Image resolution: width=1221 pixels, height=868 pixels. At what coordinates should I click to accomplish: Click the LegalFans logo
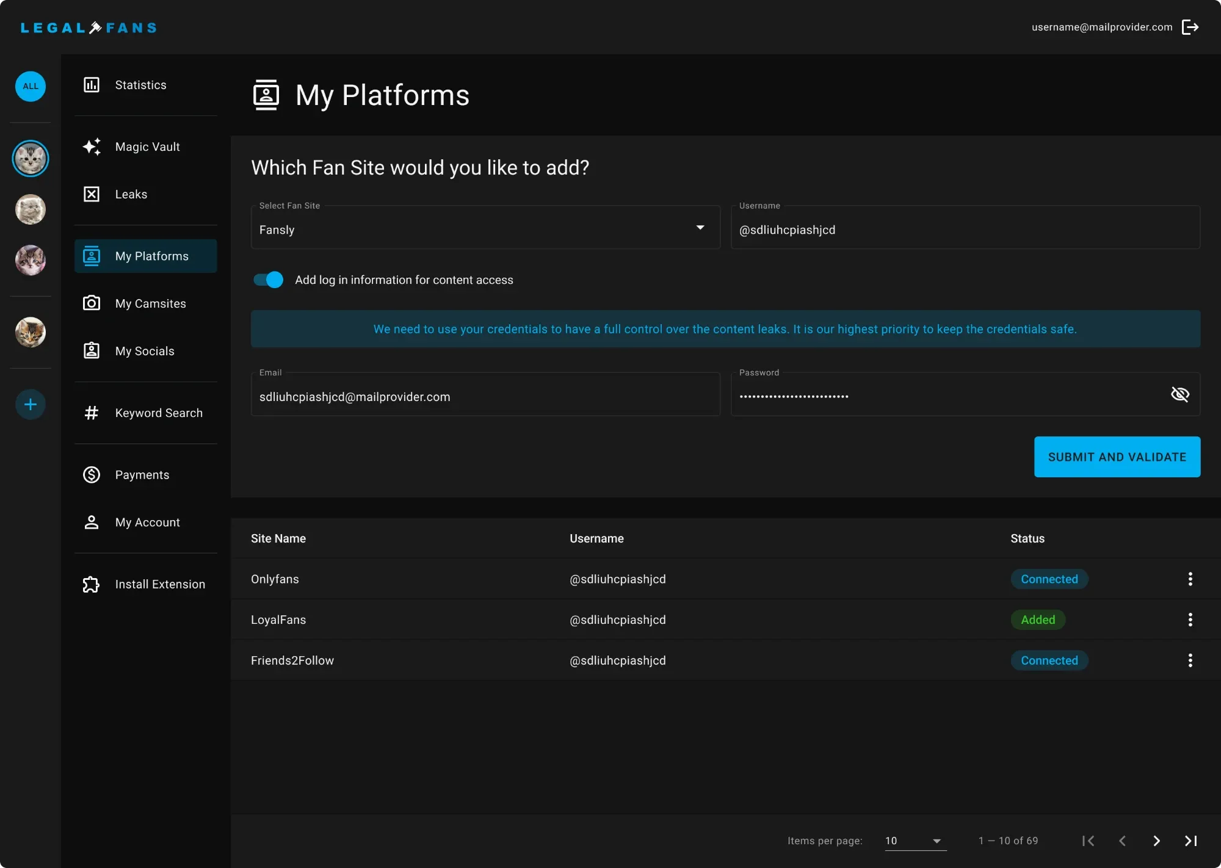[x=89, y=27]
